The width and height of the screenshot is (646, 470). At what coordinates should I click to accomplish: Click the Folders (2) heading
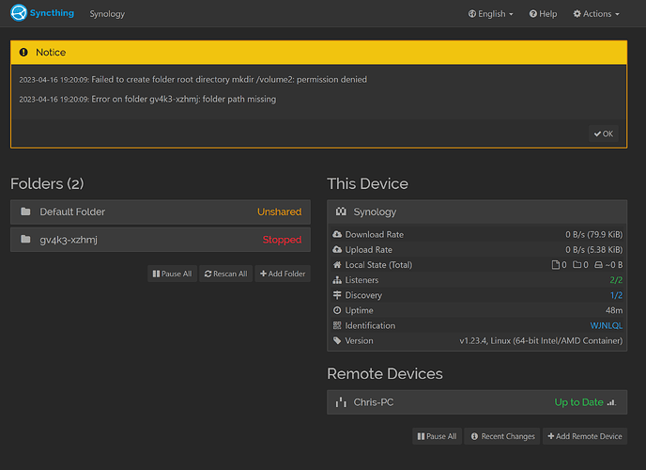47,183
